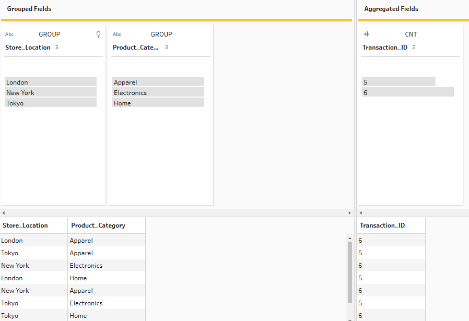The width and height of the screenshot is (469, 321).
Task: Click the Grouped Fields panel heading
Action: point(29,9)
